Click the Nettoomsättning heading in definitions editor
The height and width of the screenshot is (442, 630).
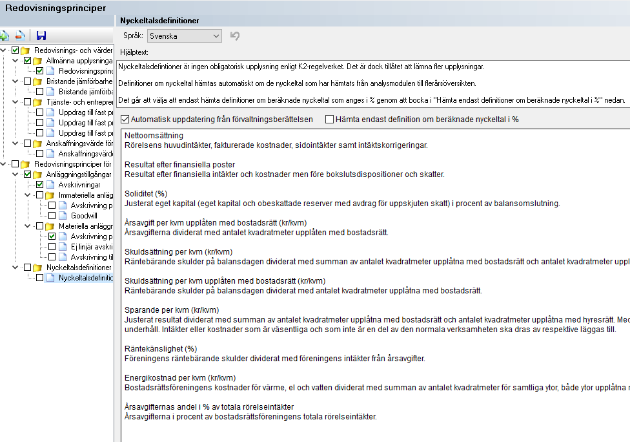click(154, 136)
